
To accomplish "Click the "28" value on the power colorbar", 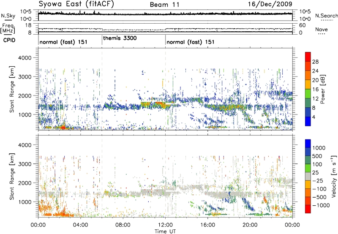I will (x=315, y=62).
